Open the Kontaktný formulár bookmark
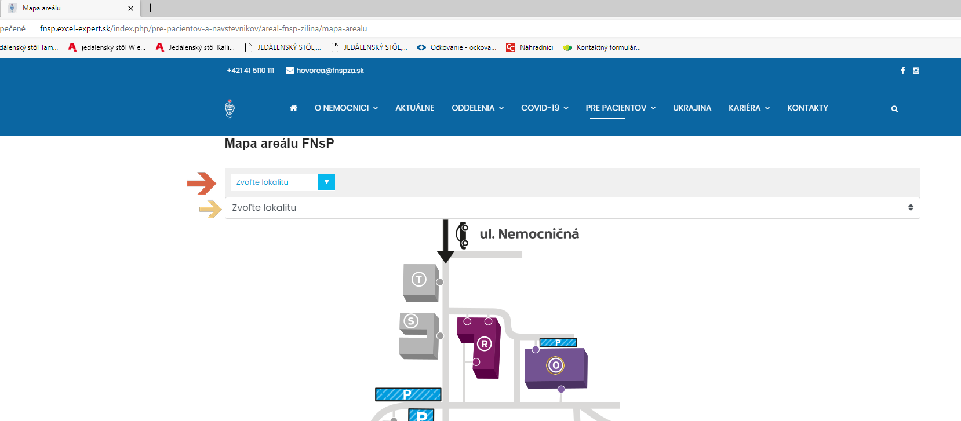 coord(602,47)
